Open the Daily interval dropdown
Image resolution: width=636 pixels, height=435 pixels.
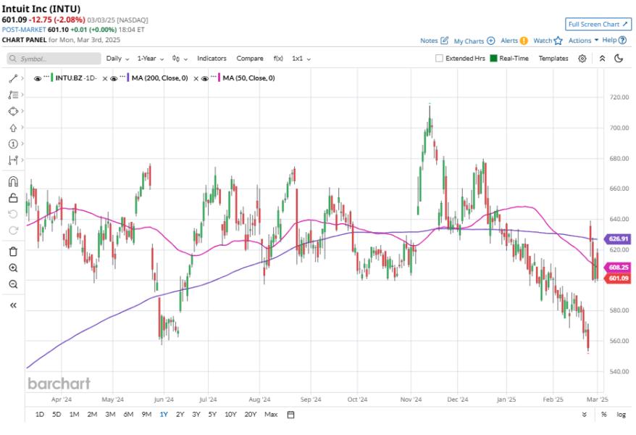pos(117,59)
